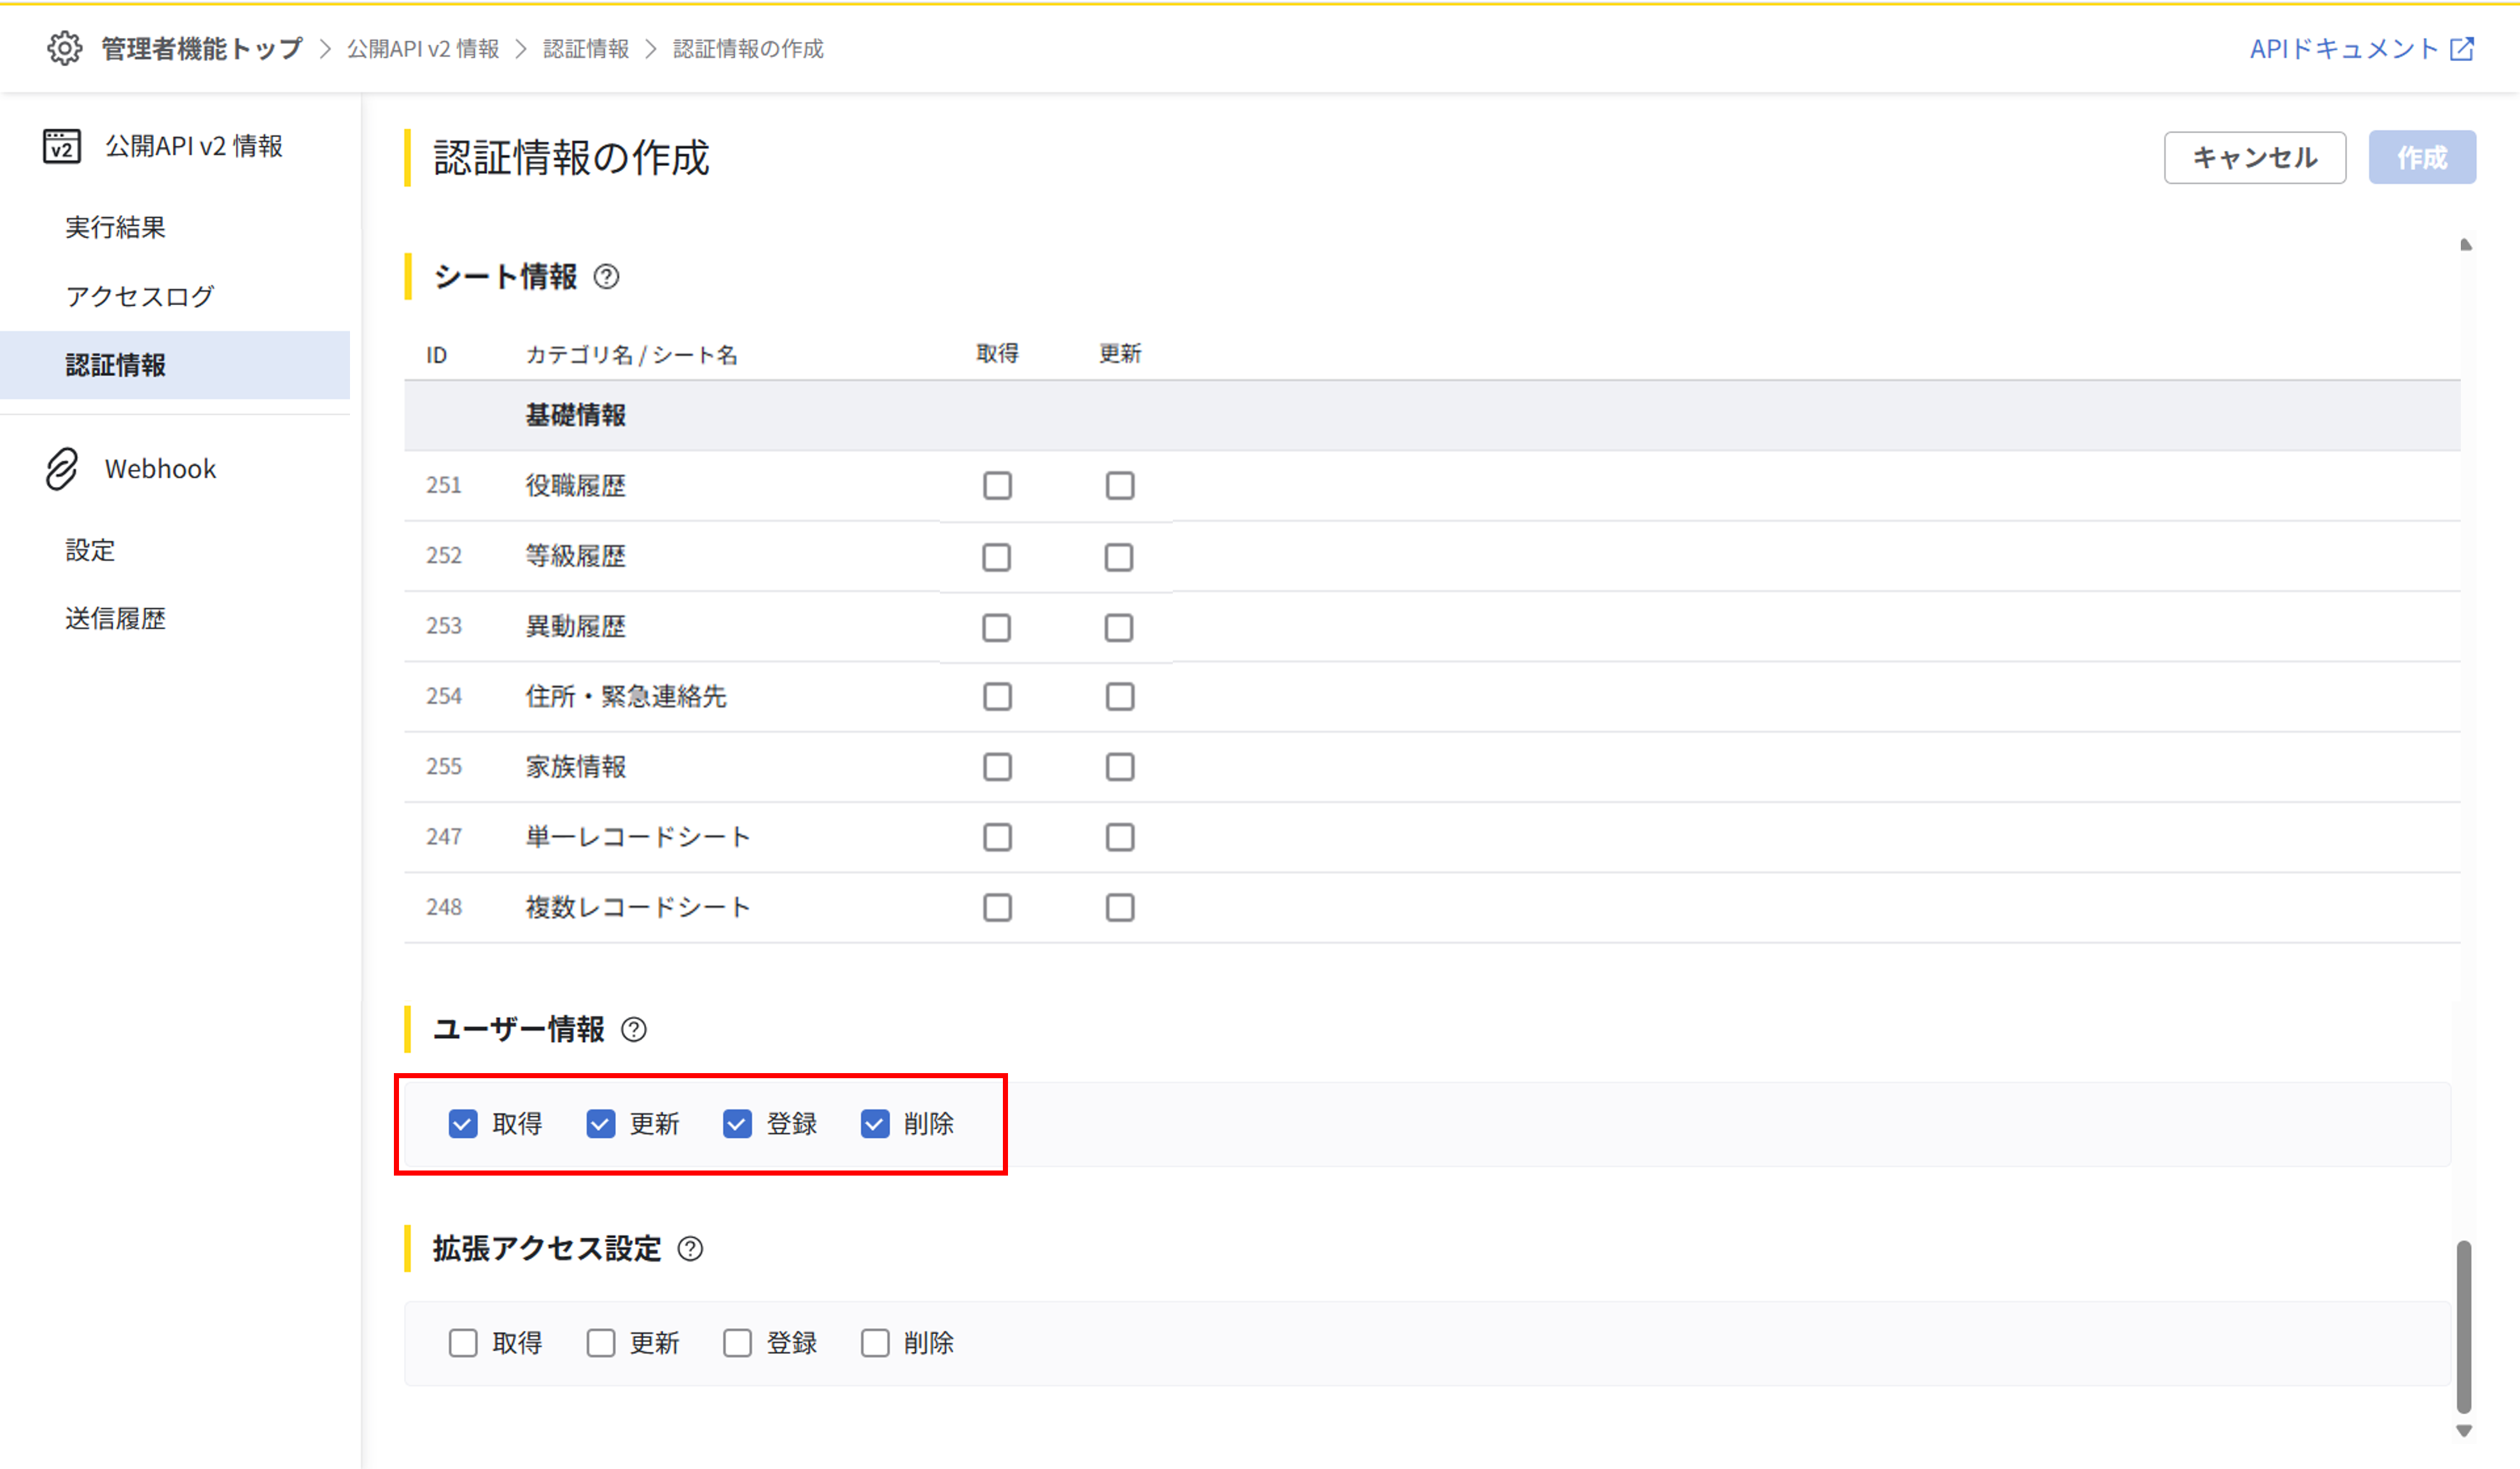
Task: Uncheck 取得 under ユーザー情報
Action: click(463, 1124)
